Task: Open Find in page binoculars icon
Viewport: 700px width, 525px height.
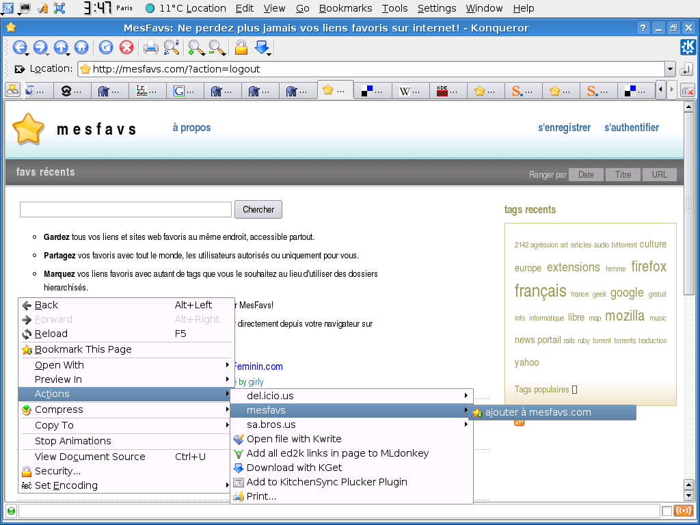Action: [x=172, y=47]
